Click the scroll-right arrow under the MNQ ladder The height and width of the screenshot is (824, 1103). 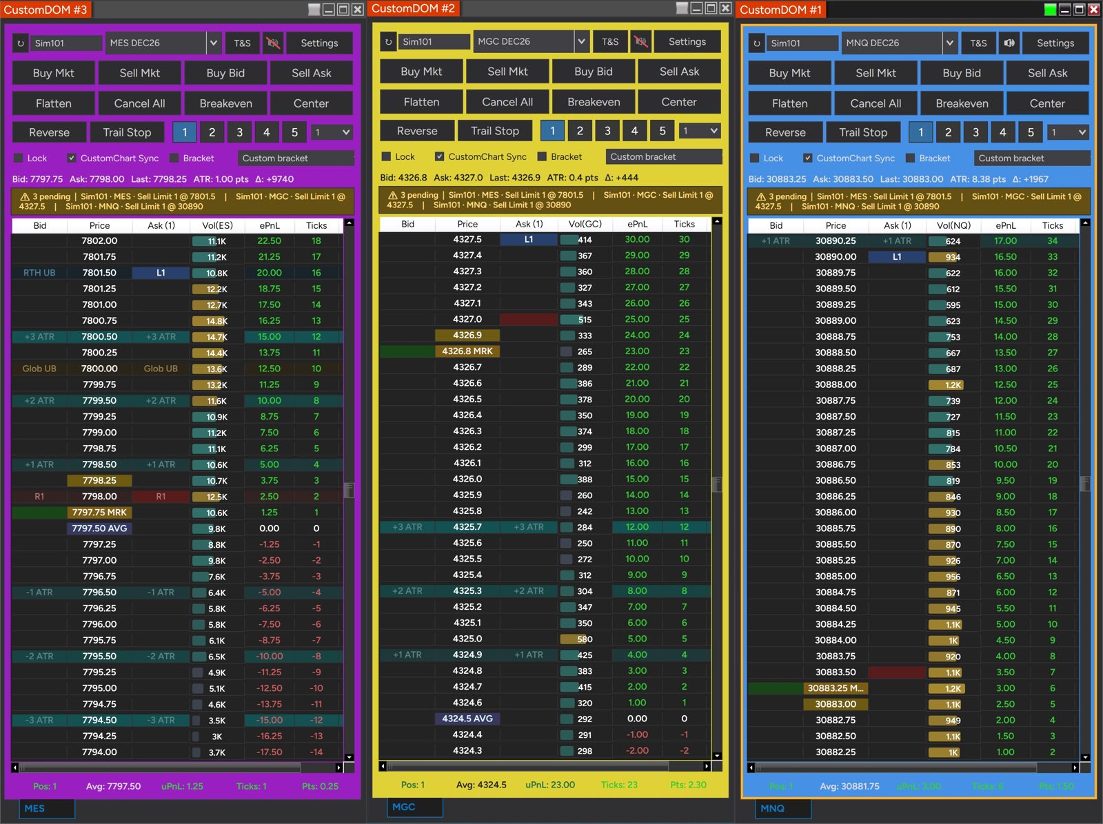click(1075, 768)
